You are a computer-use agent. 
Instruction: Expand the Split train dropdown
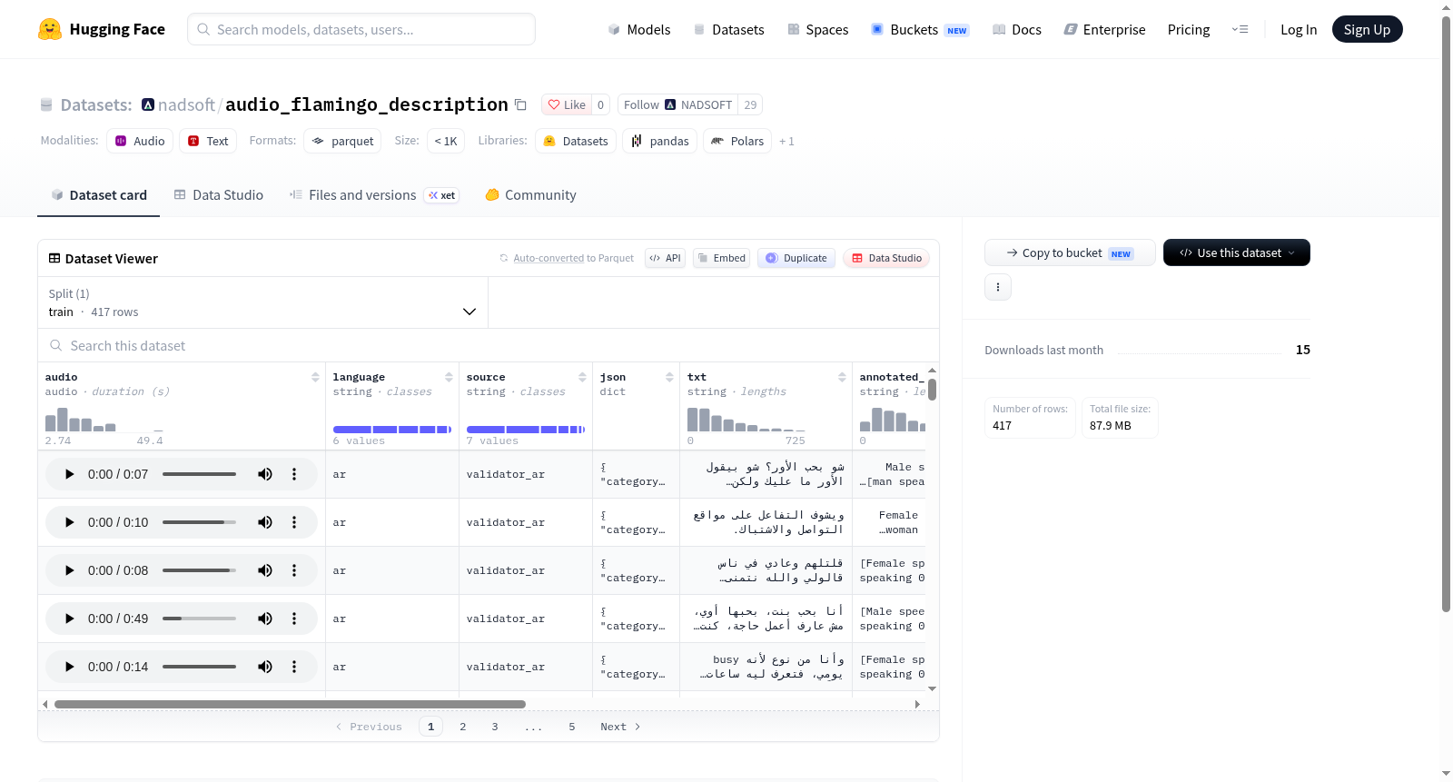pyautogui.click(x=262, y=302)
